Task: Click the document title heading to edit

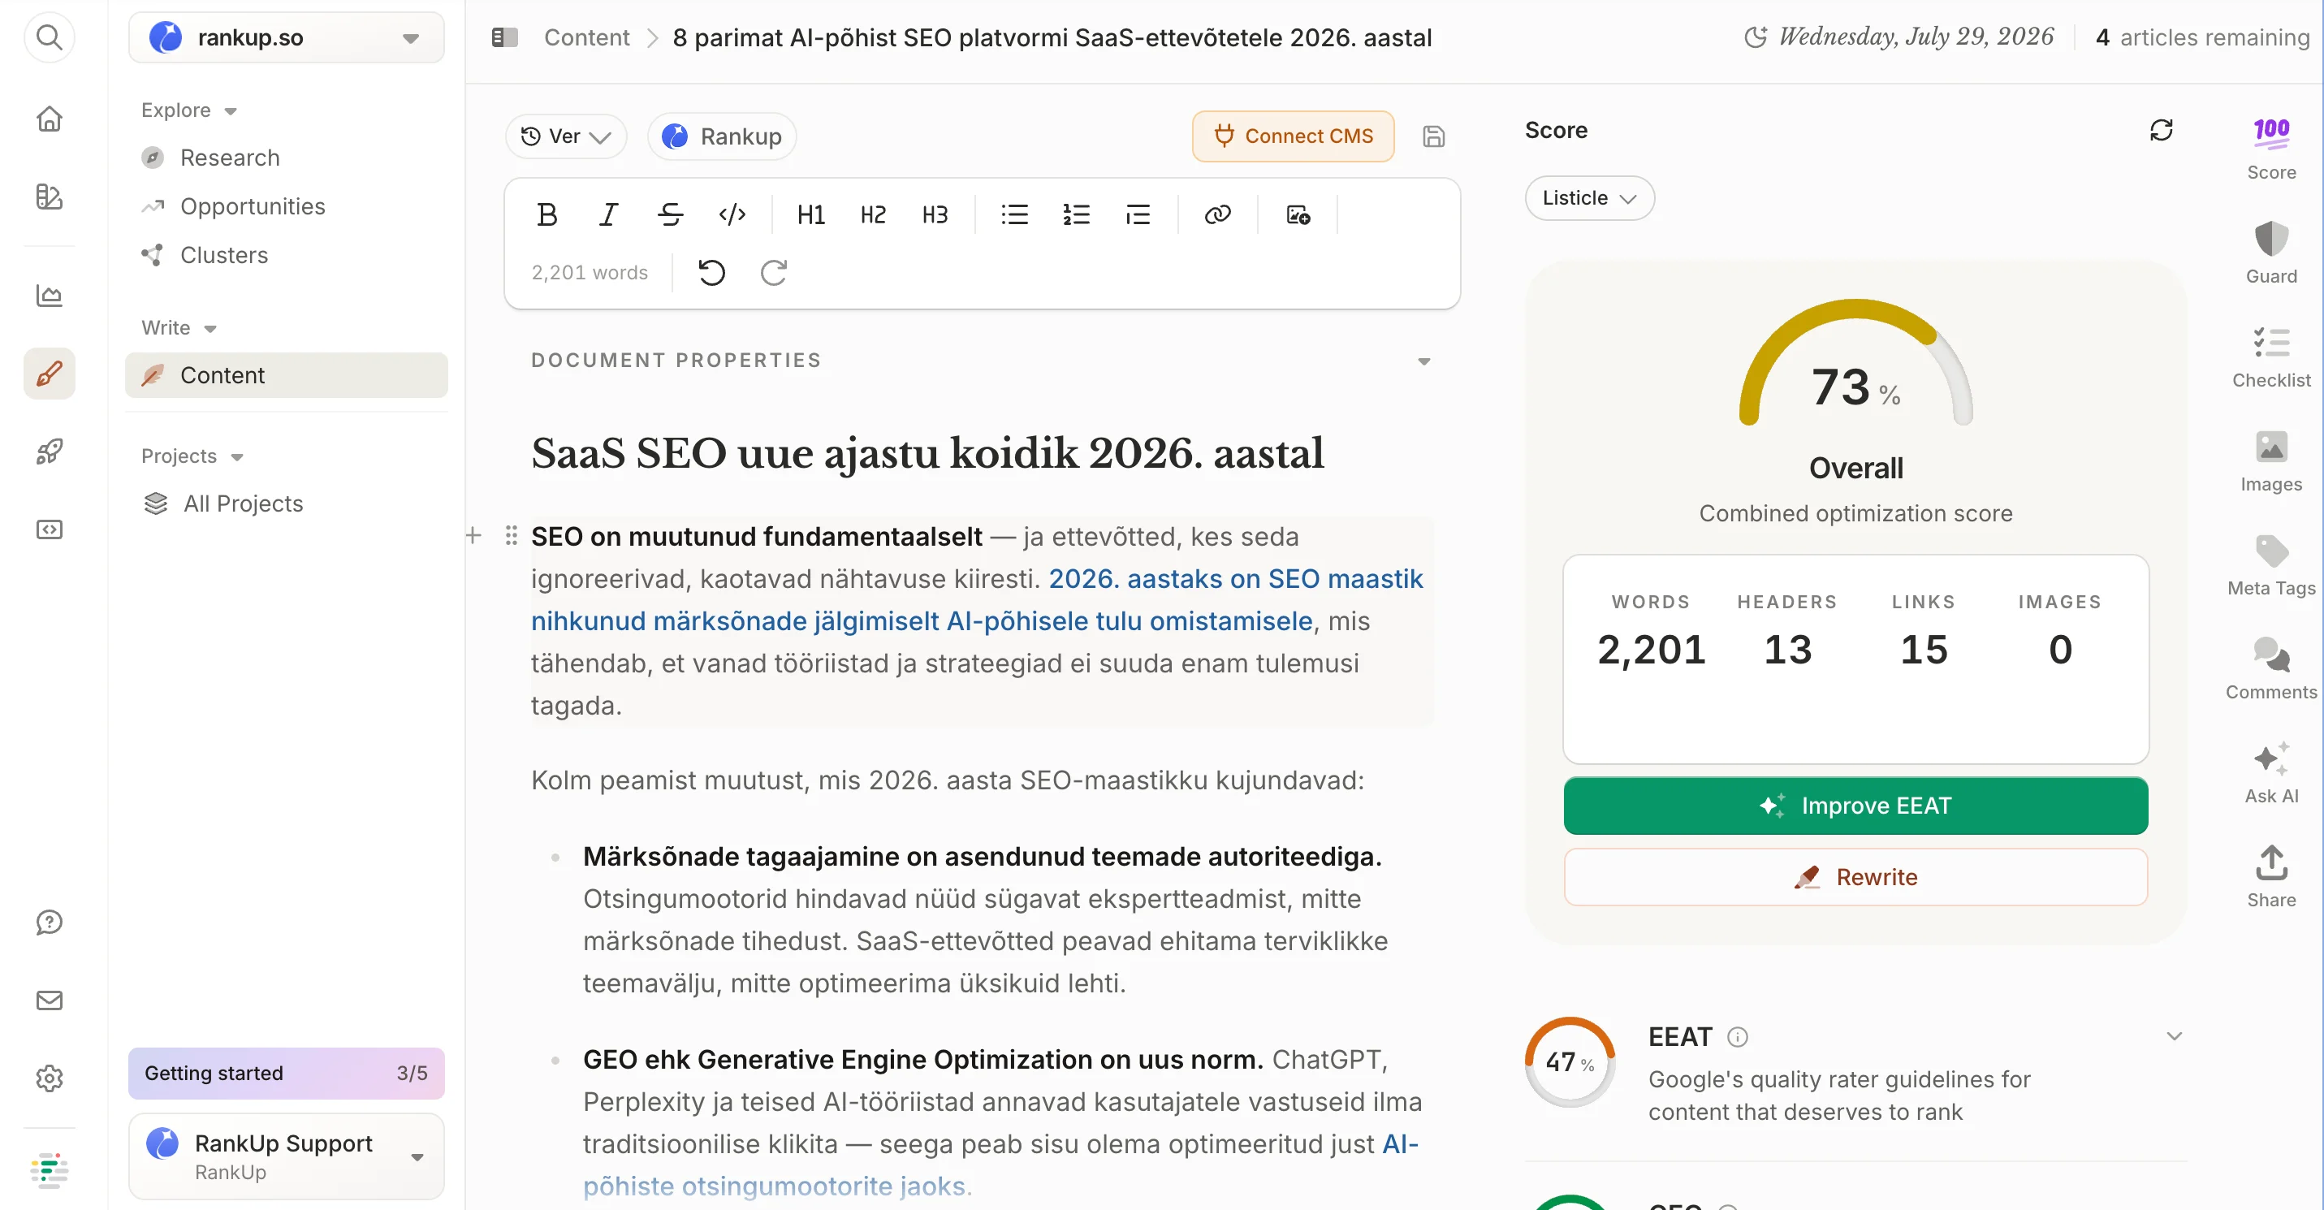Action: [x=927, y=453]
